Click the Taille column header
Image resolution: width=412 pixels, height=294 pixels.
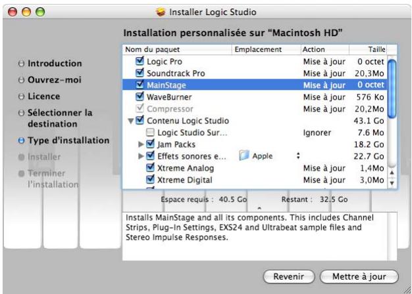click(x=368, y=49)
